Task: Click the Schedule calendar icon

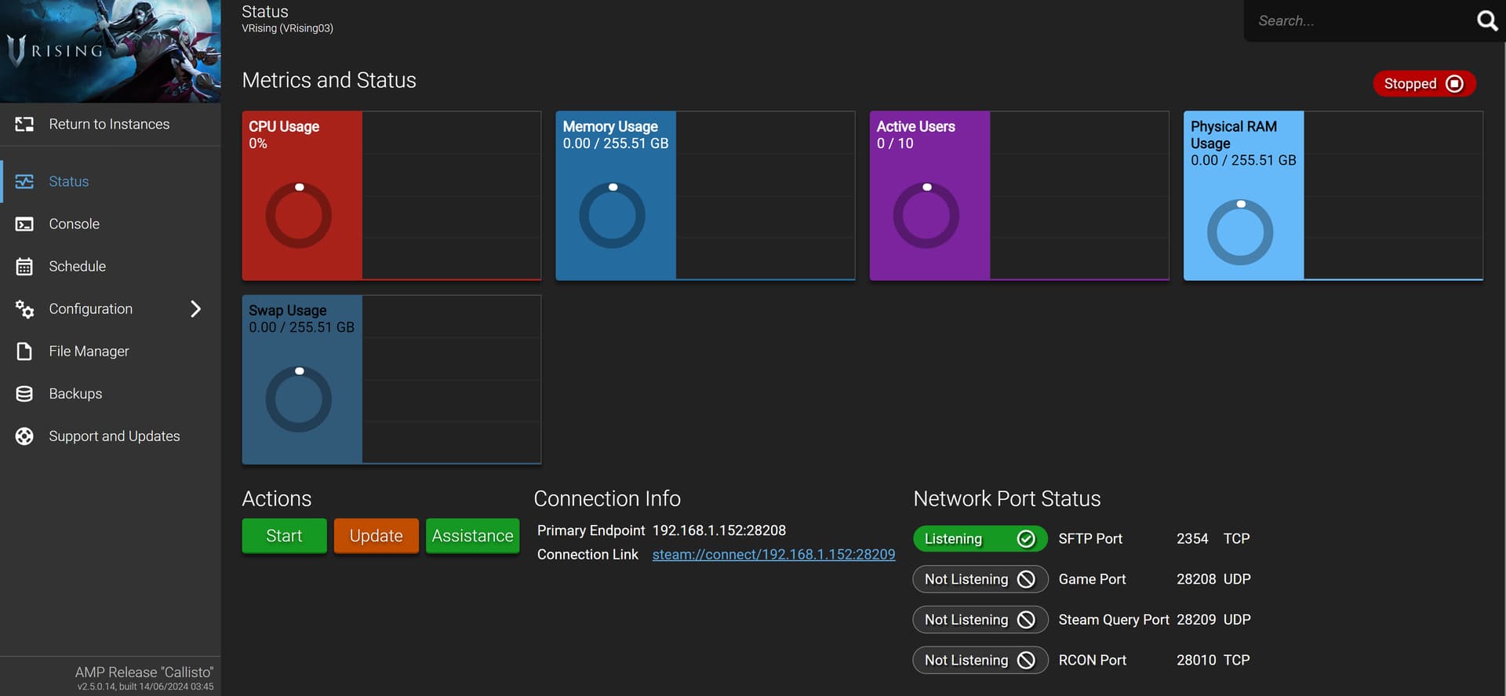Action: click(x=24, y=267)
